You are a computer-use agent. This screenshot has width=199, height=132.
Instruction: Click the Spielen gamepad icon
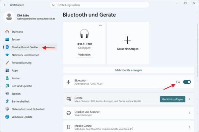(7, 94)
